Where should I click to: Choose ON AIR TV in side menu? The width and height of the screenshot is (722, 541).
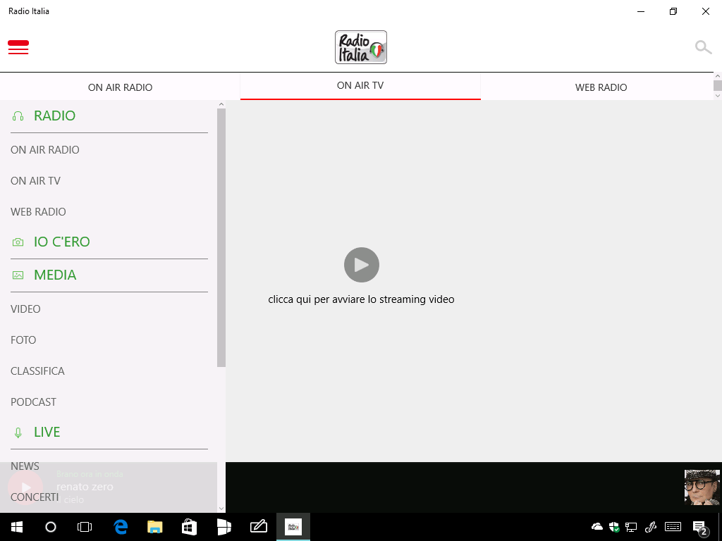pyautogui.click(x=35, y=181)
